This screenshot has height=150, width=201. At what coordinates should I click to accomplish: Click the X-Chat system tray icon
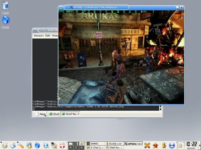tap(147, 145)
